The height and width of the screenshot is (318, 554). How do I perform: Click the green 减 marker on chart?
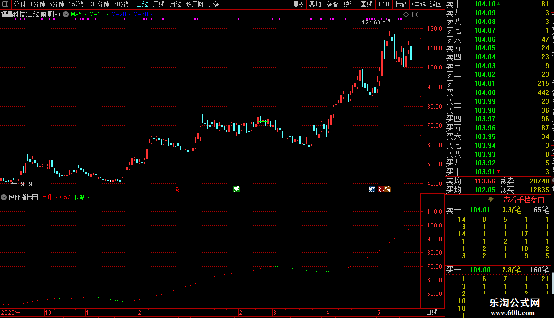click(x=236, y=189)
